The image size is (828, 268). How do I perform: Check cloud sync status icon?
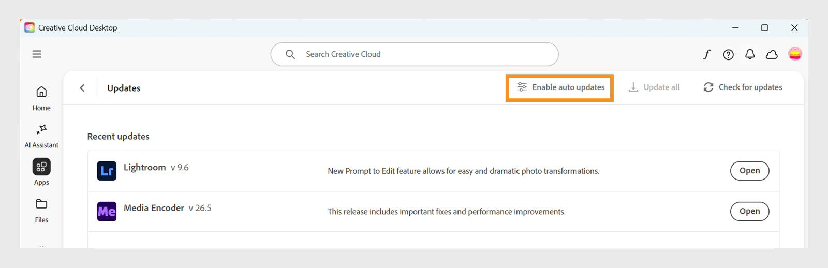(x=772, y=54)
